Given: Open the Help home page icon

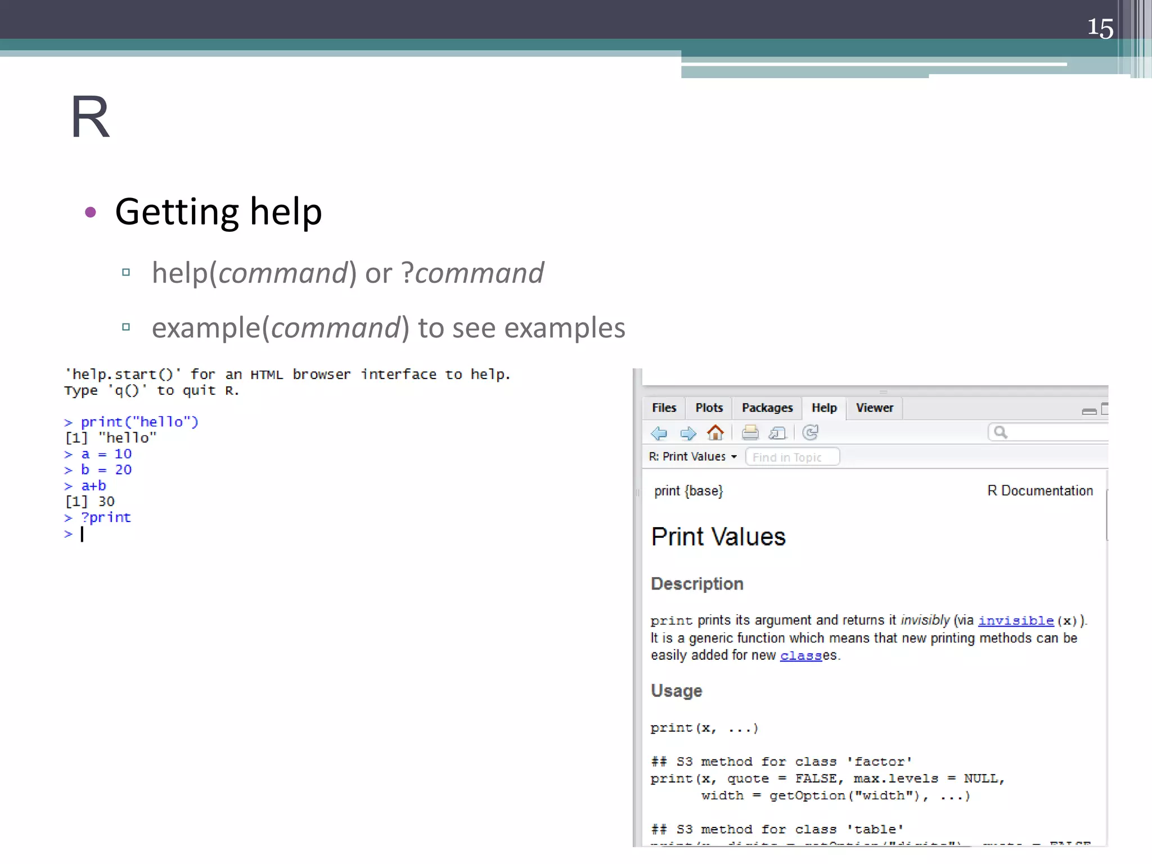Looking at the screenshot, I should tap(715, 433).
